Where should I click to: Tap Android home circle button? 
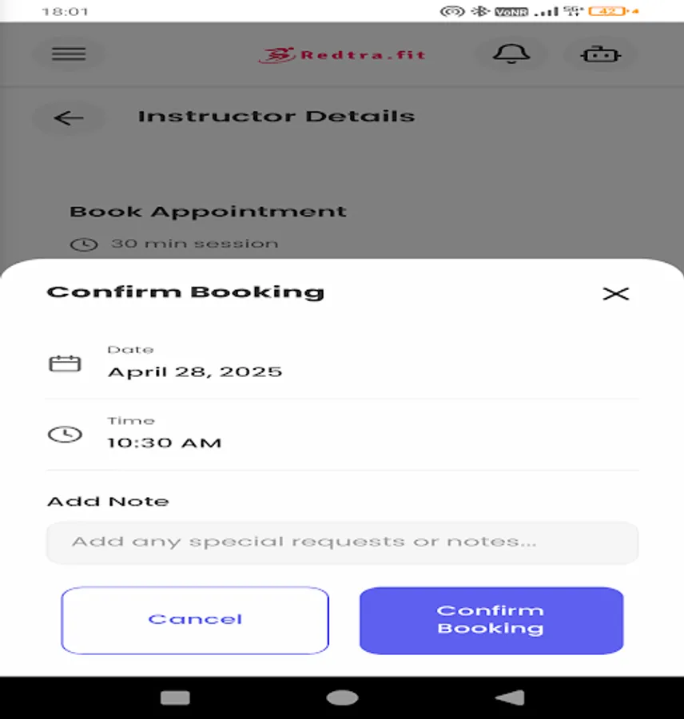[342, 697]
